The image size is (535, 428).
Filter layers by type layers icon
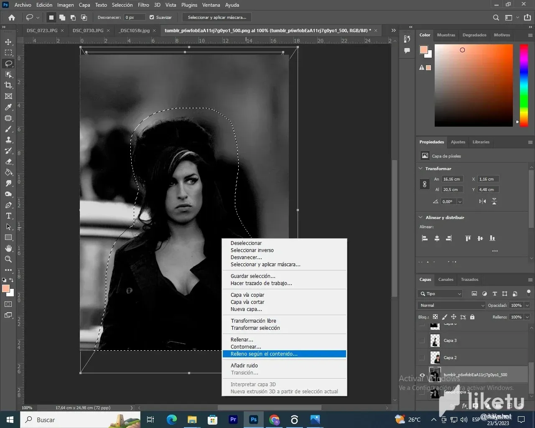[x=494, y=294]
